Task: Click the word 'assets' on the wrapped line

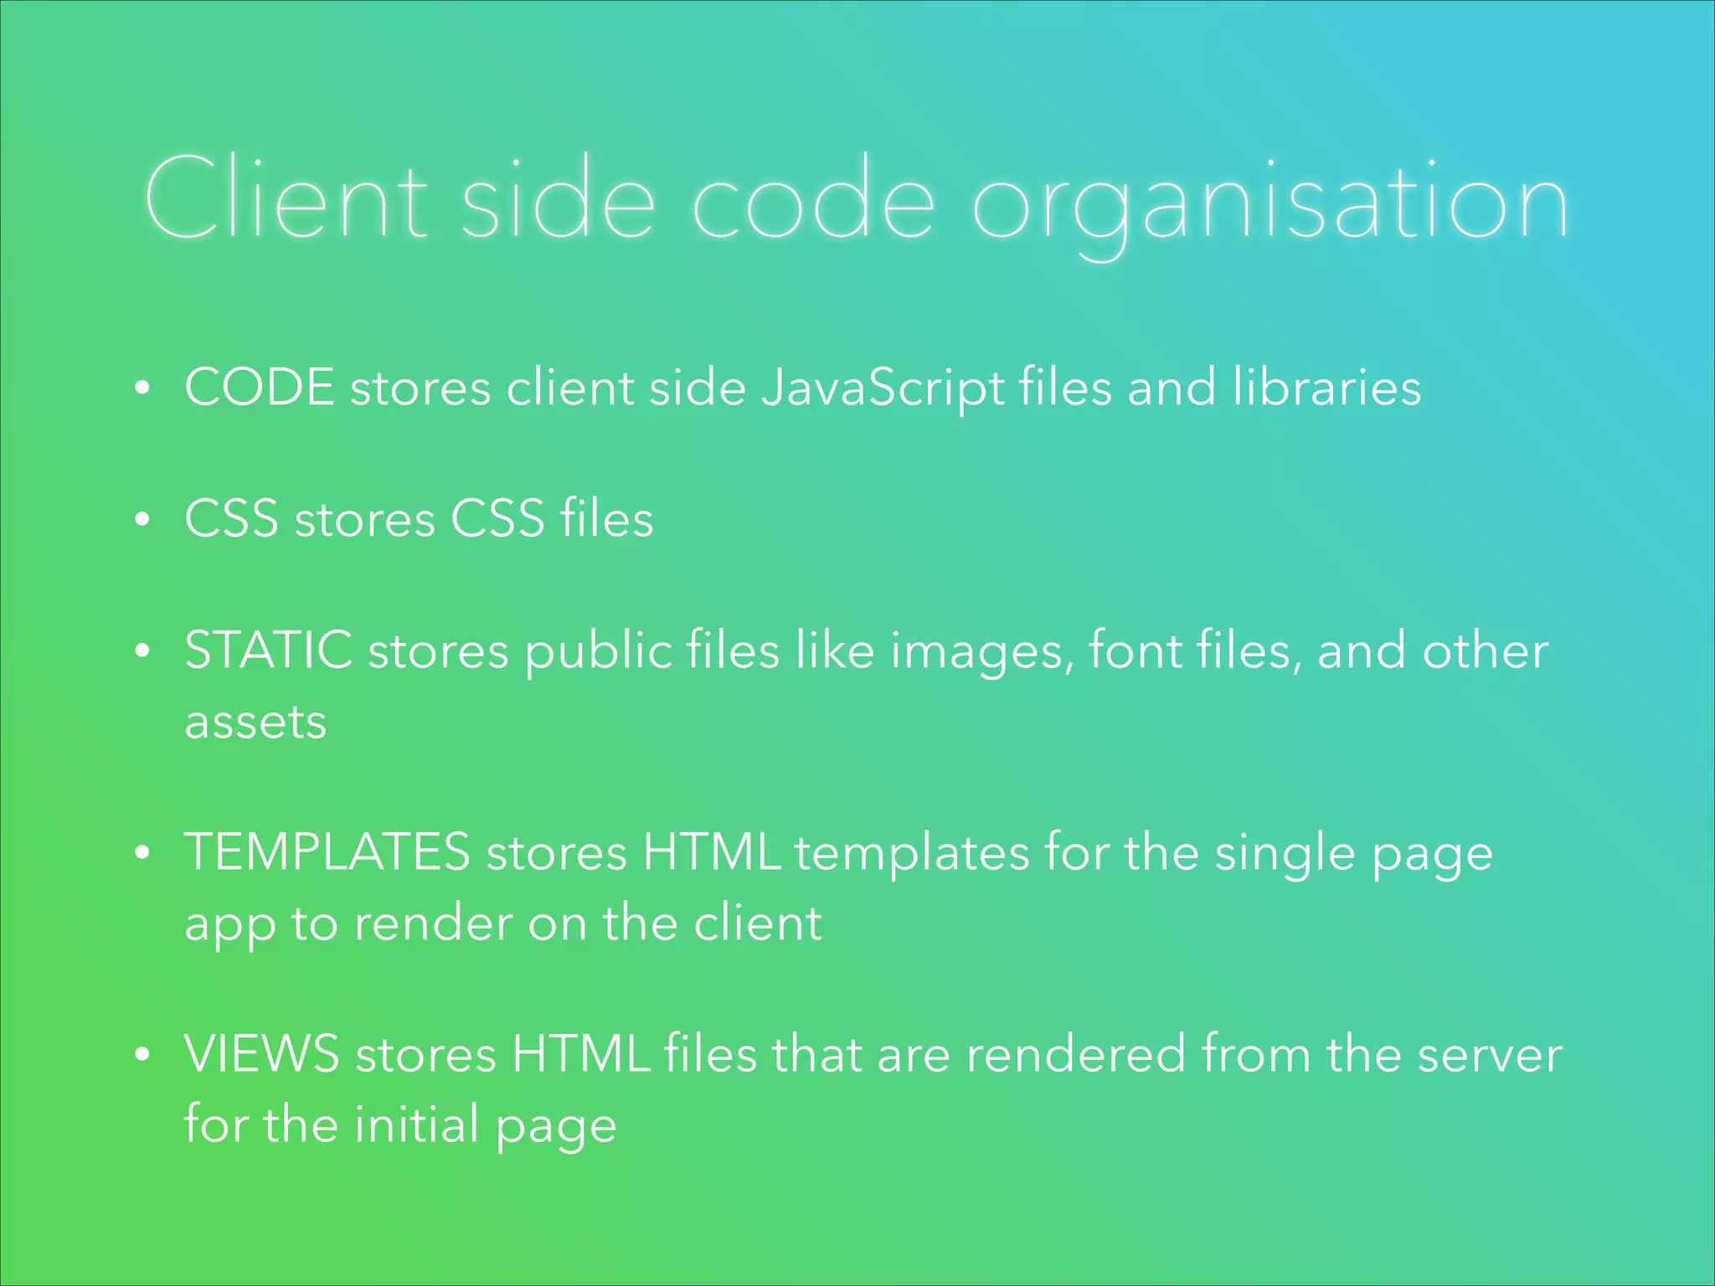Action: [255, 722]
